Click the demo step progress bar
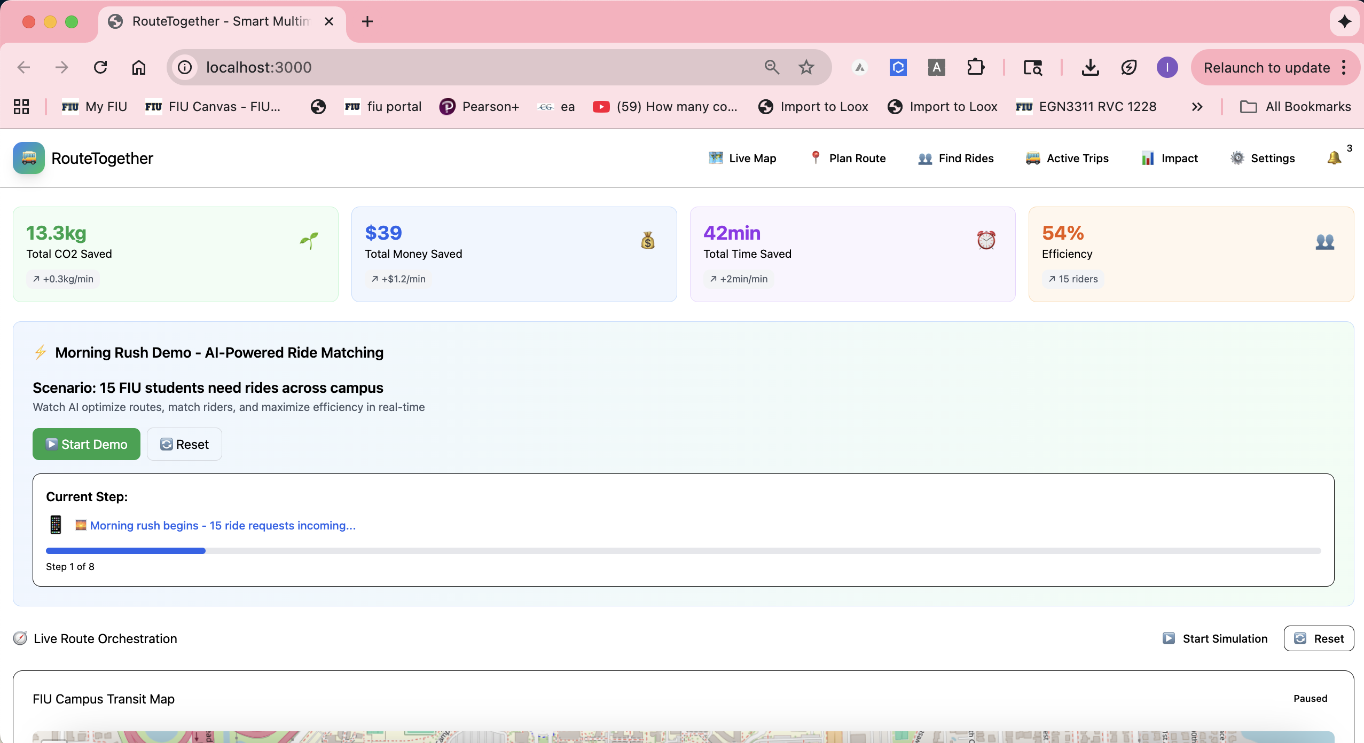 tap(683, 550)
